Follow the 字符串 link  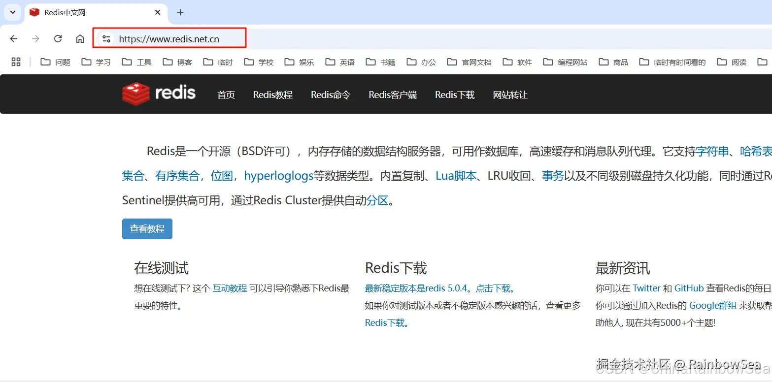click(x=712, y=151)
